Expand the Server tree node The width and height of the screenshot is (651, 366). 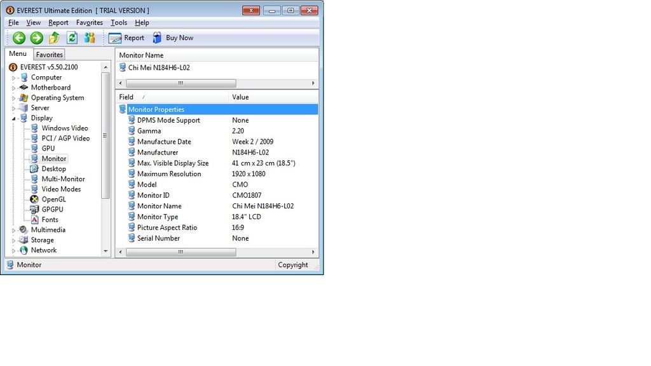point(13,108)
